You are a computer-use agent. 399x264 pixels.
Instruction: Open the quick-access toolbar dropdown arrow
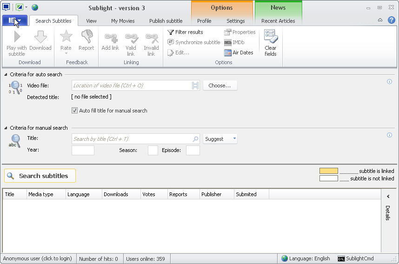[x=26, y=7]
